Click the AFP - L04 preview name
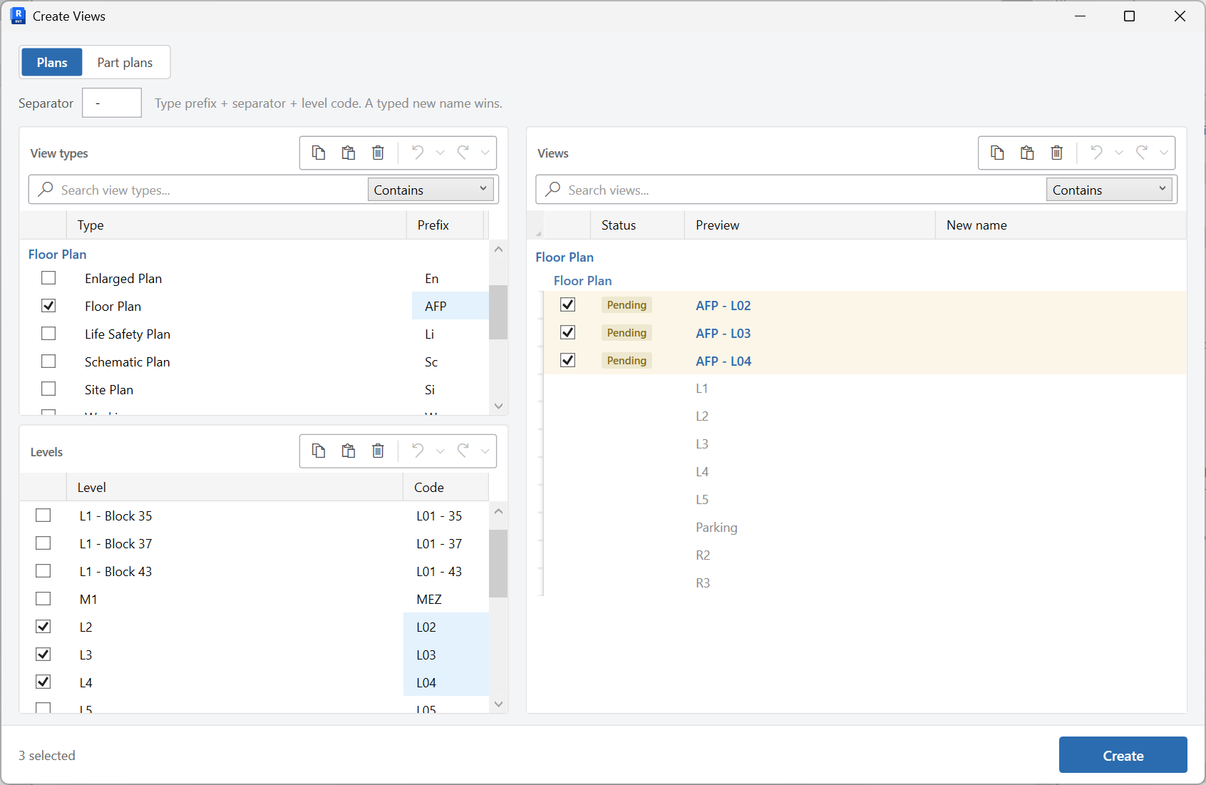Screen dimensions: 1206x785 pyautogui.click(x=723, y=361)
